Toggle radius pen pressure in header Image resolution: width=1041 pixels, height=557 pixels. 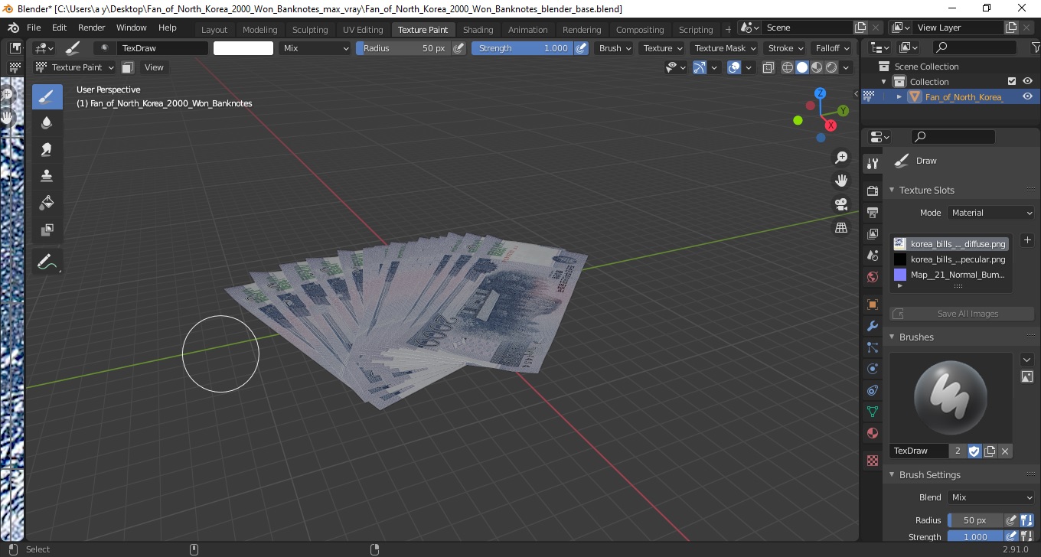[x=458, y=48]
